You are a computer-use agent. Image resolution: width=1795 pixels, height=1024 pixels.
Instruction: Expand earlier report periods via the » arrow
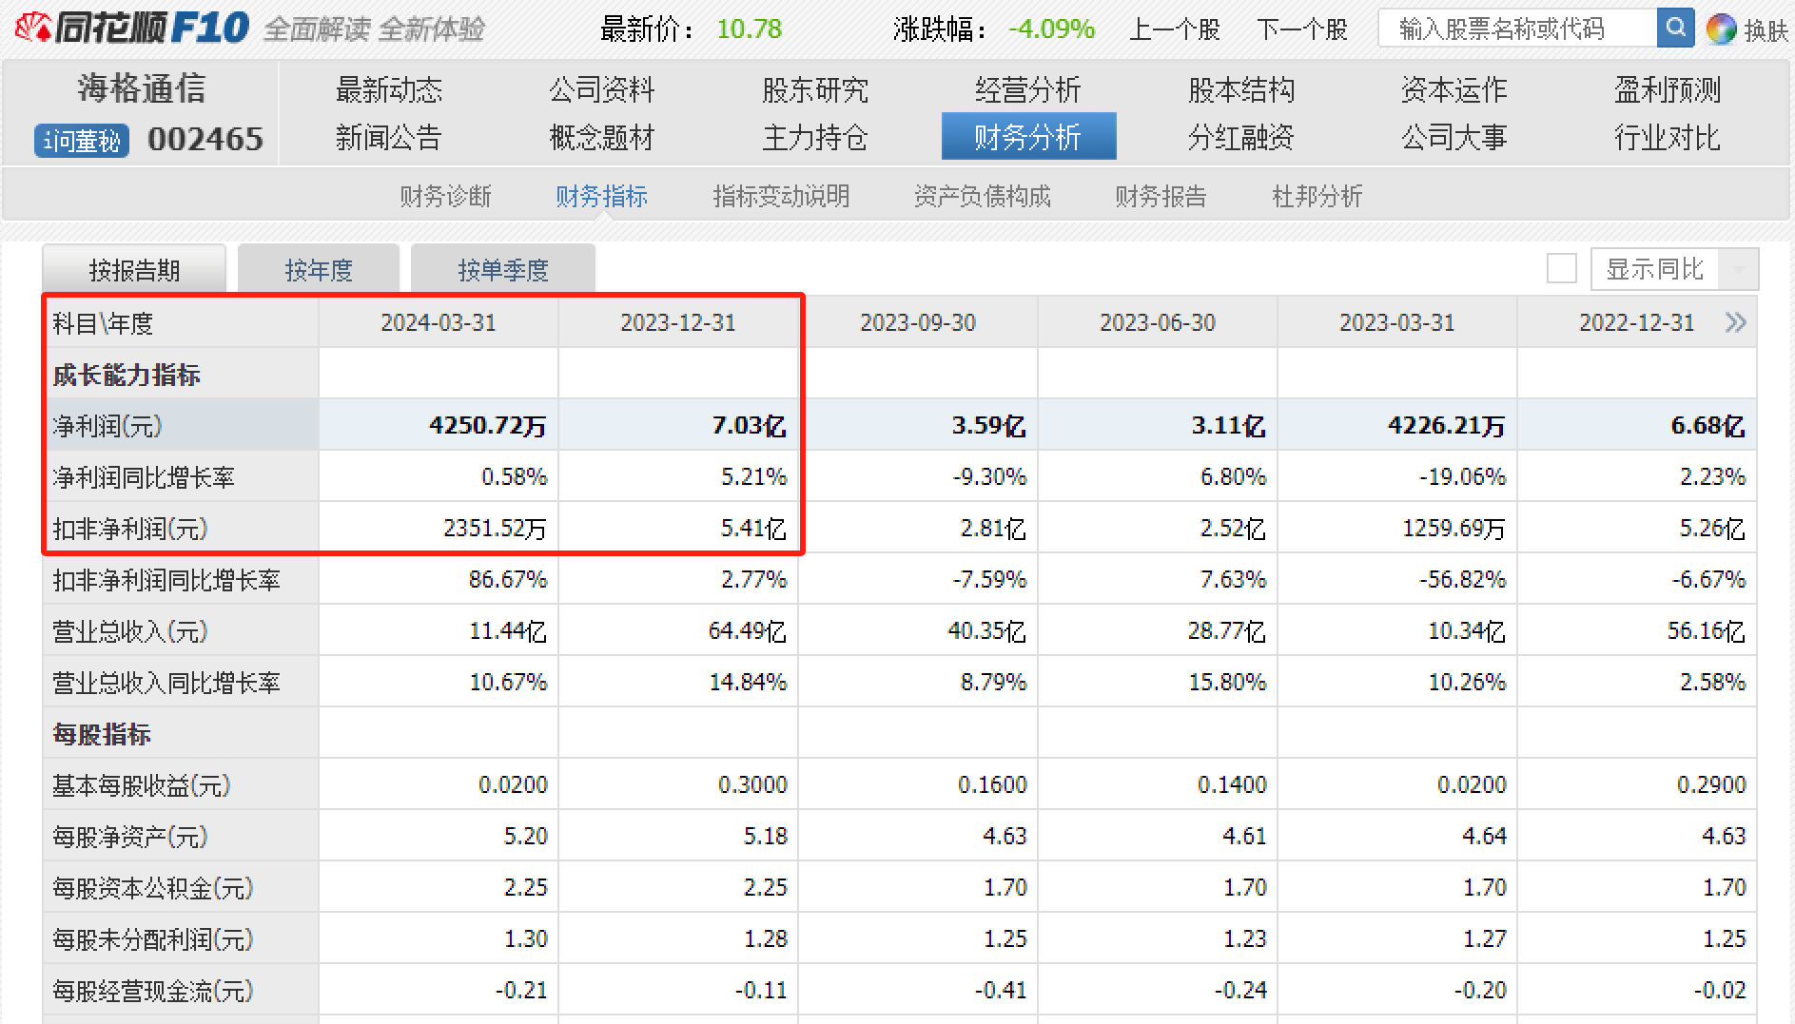pos(1738,322)
